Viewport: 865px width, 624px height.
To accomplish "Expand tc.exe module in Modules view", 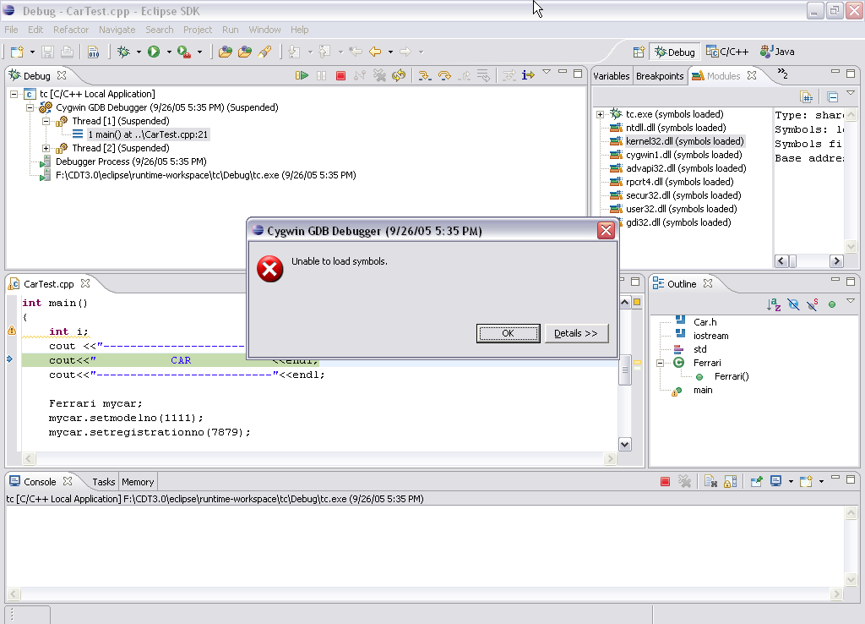I will tap(601, 115).
